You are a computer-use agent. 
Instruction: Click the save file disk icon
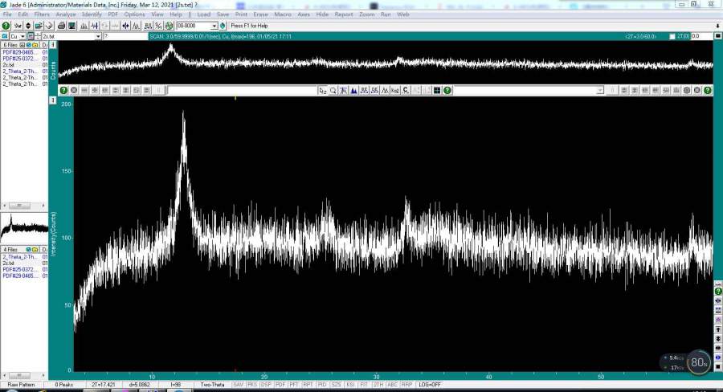[x=50, y=26]
